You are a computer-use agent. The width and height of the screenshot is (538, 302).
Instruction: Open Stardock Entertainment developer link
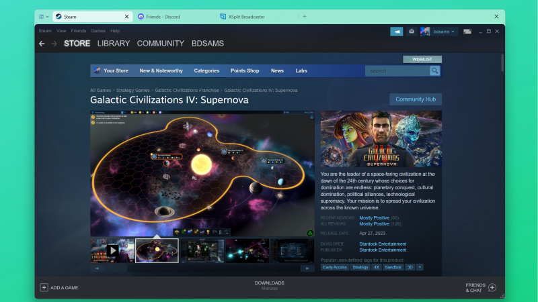383,244
